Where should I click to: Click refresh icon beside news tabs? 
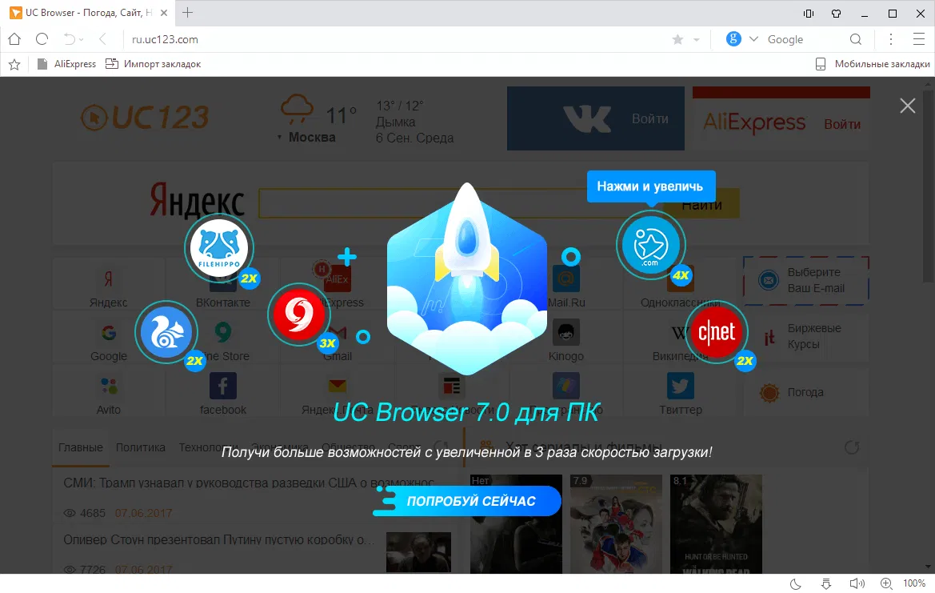click(442, 447)
